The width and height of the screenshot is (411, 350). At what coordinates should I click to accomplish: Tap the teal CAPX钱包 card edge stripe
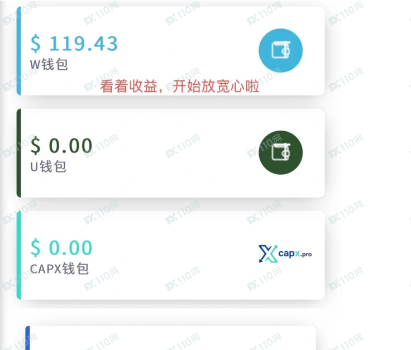[x=18, y=255]
